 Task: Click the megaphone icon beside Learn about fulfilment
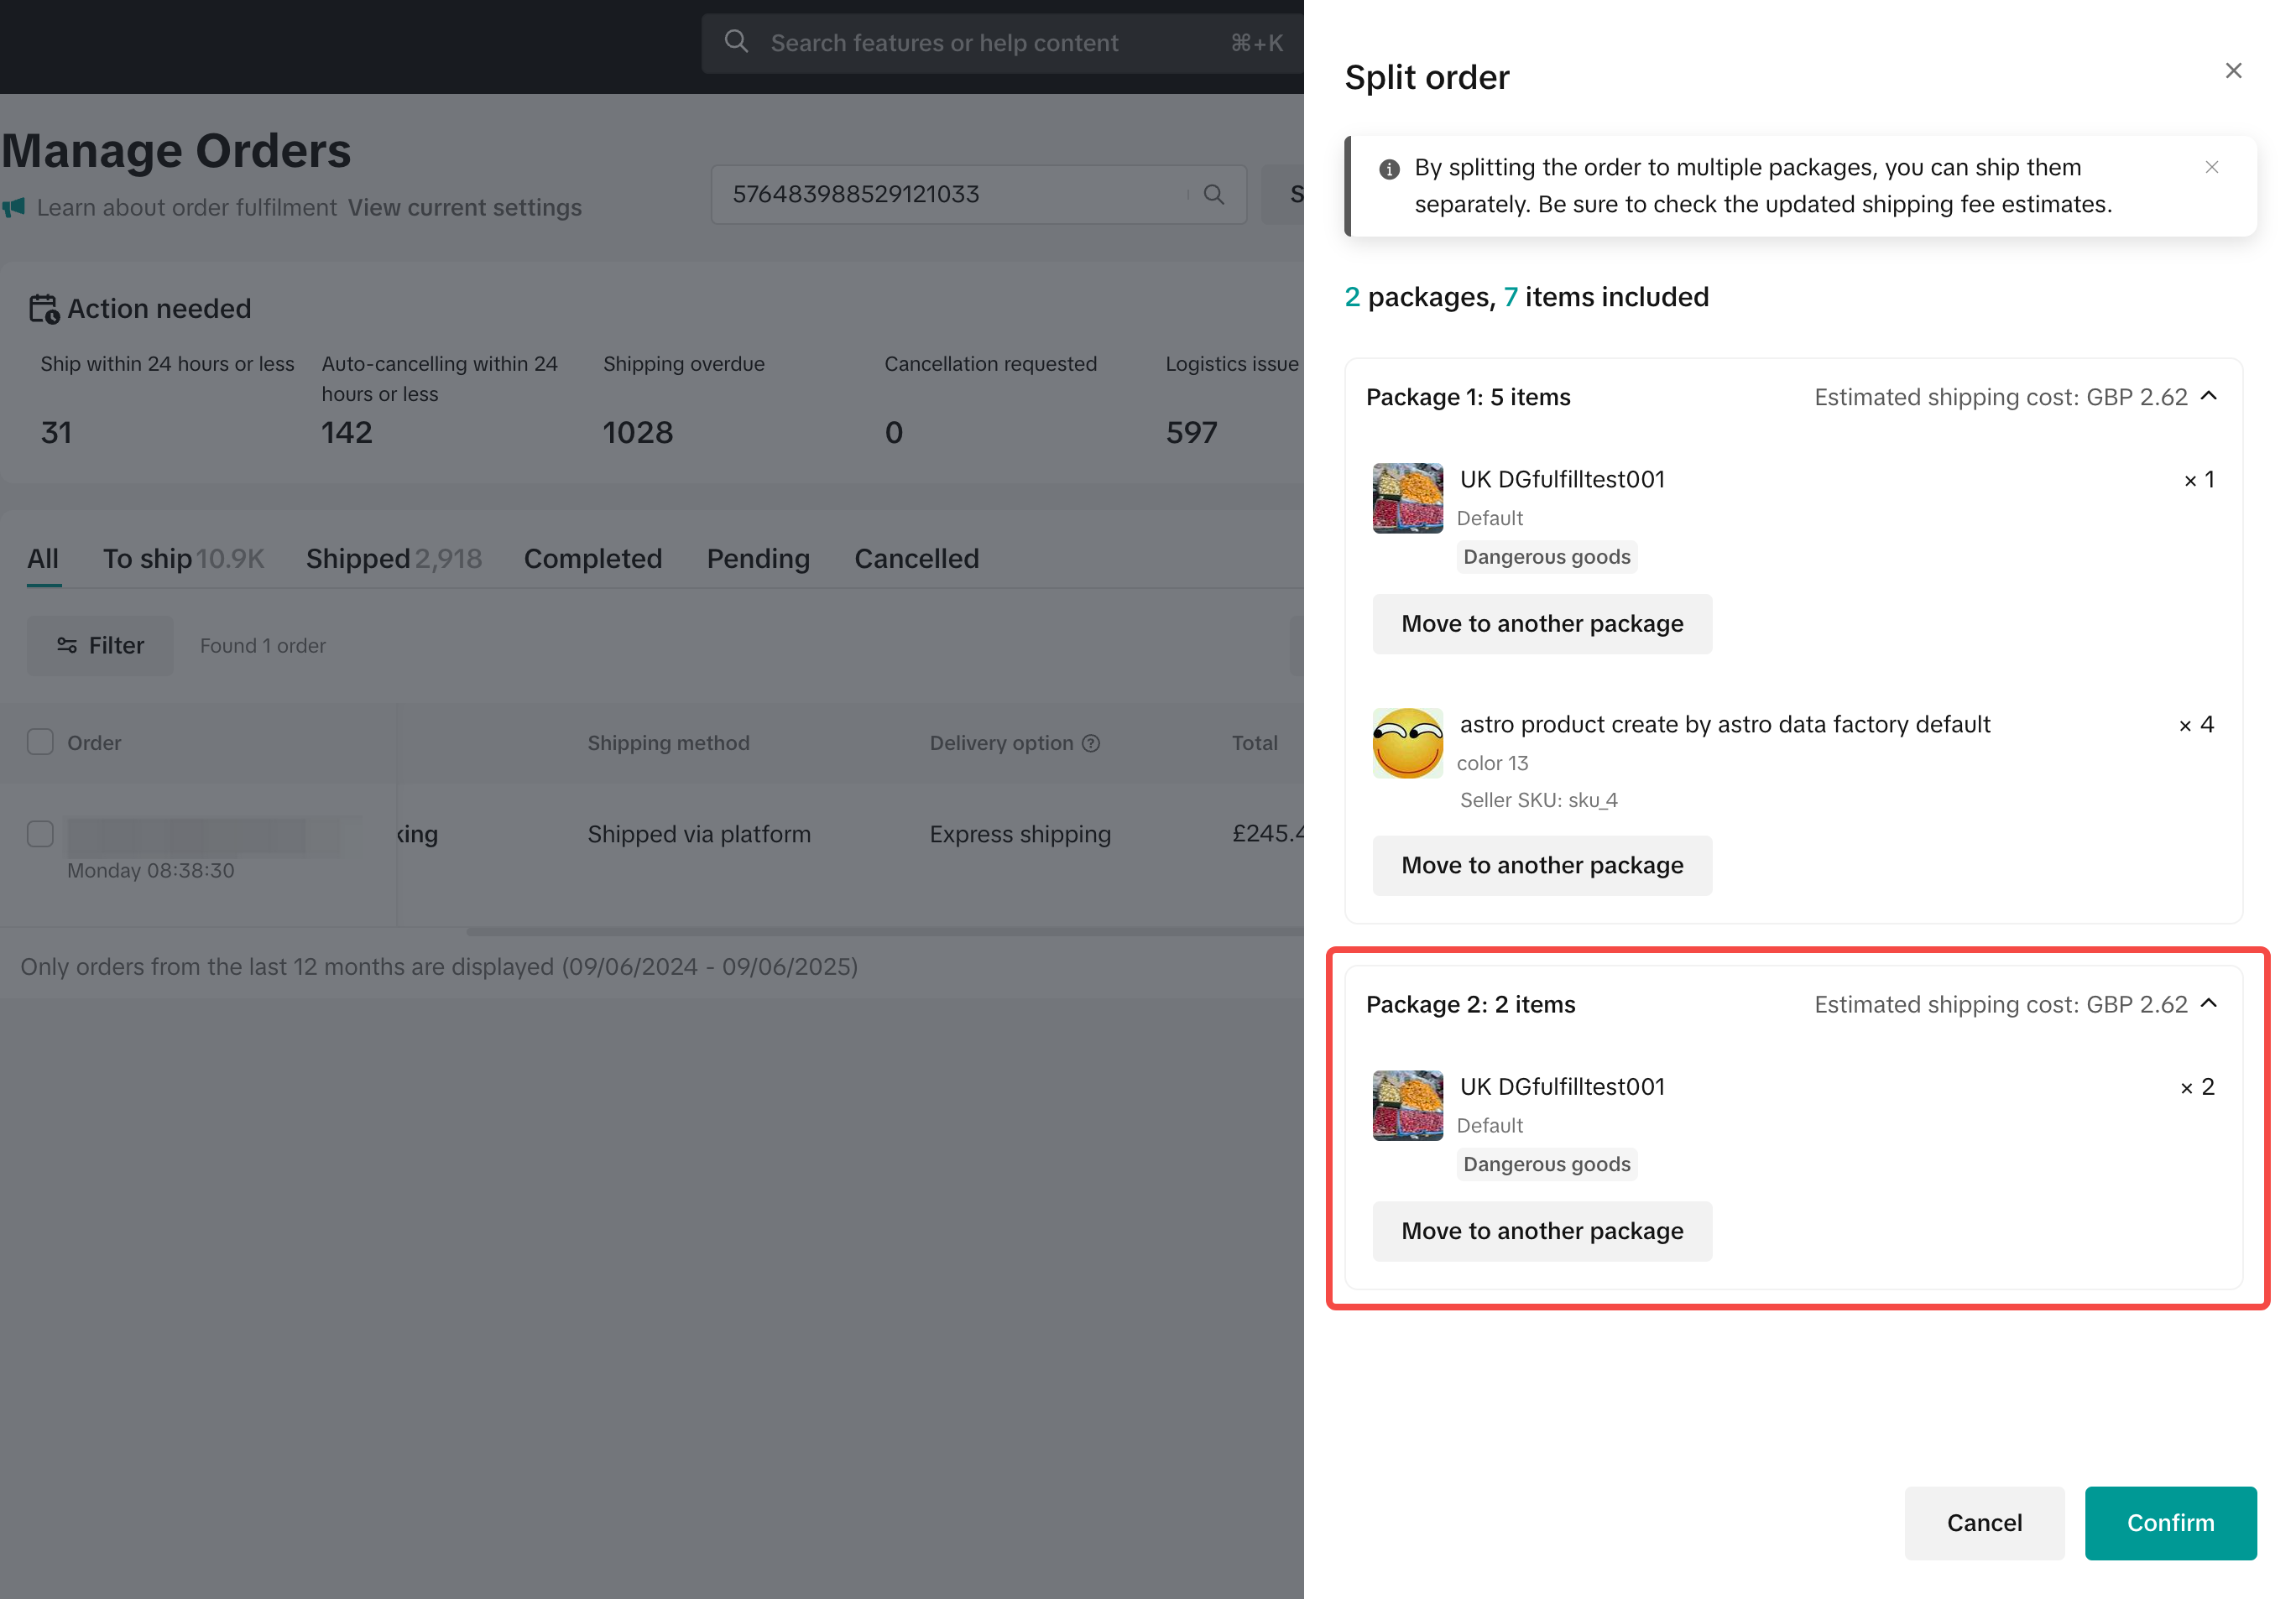point(14,208)
